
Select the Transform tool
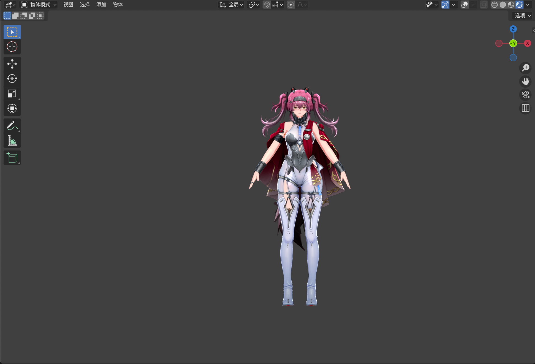coord(12,108)
